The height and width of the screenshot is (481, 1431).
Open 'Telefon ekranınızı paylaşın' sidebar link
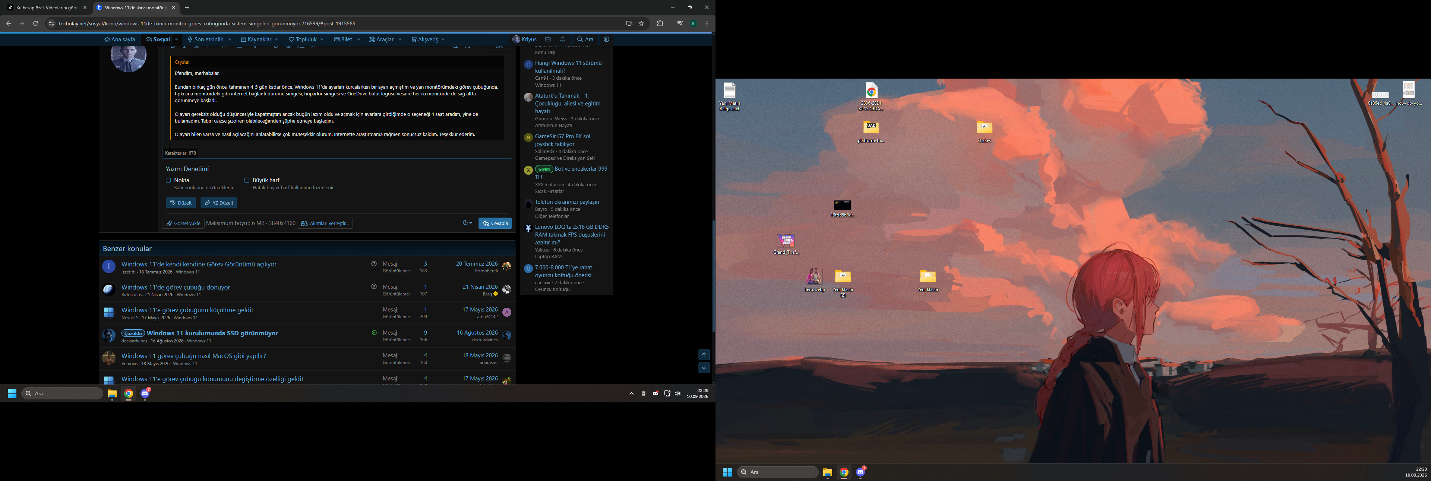tap(567, 202)
